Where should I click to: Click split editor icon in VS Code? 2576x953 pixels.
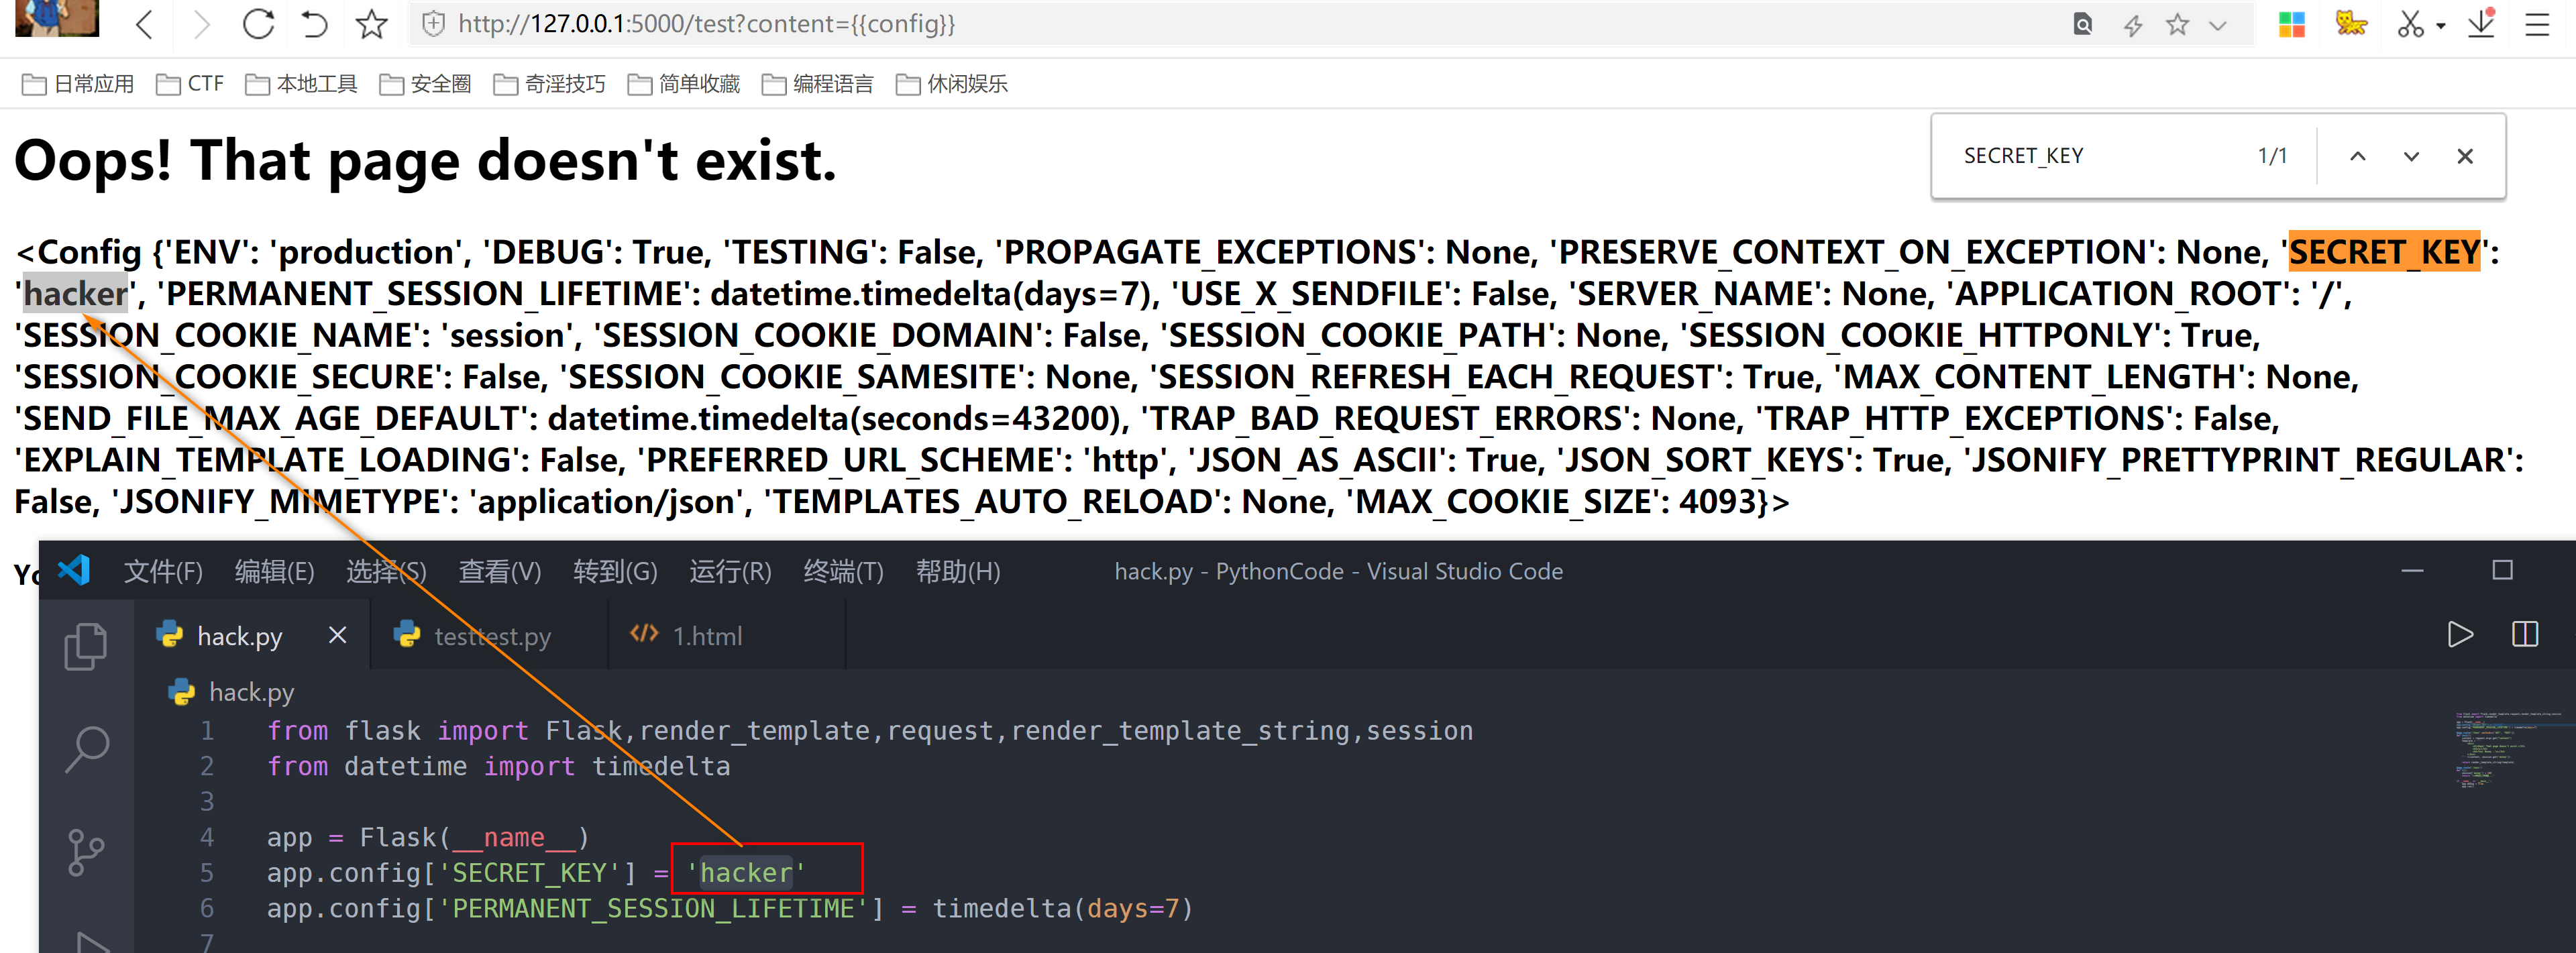(x=2524, y=635)
